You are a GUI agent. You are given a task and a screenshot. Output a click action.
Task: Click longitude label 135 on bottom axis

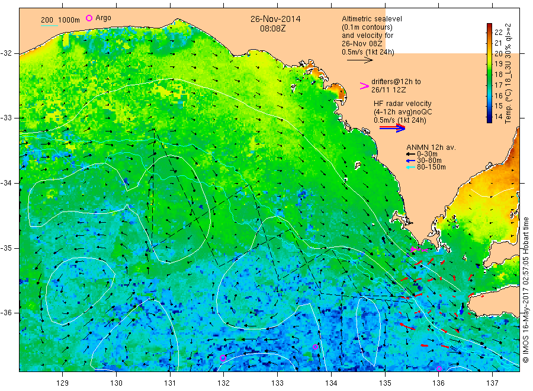[385, 383]
